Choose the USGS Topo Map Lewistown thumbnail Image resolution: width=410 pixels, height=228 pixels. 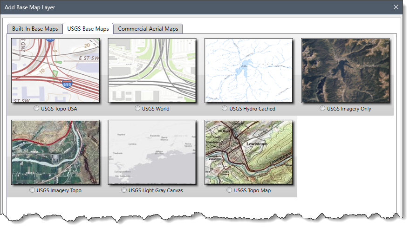click(249, 152)
